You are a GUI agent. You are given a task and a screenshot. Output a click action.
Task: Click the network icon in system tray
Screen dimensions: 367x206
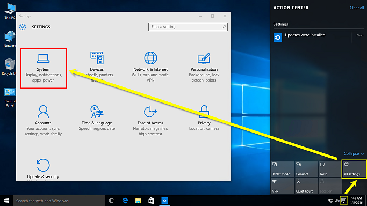pos(330,201)
